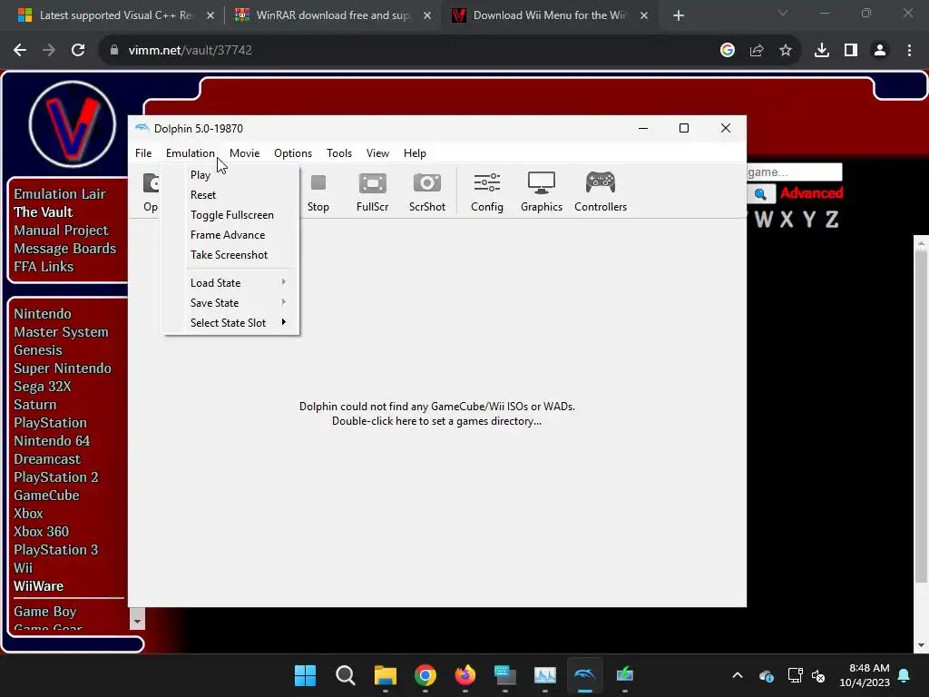Open the Movie menu
Screen dimensions: 929x697
point(244,152)
